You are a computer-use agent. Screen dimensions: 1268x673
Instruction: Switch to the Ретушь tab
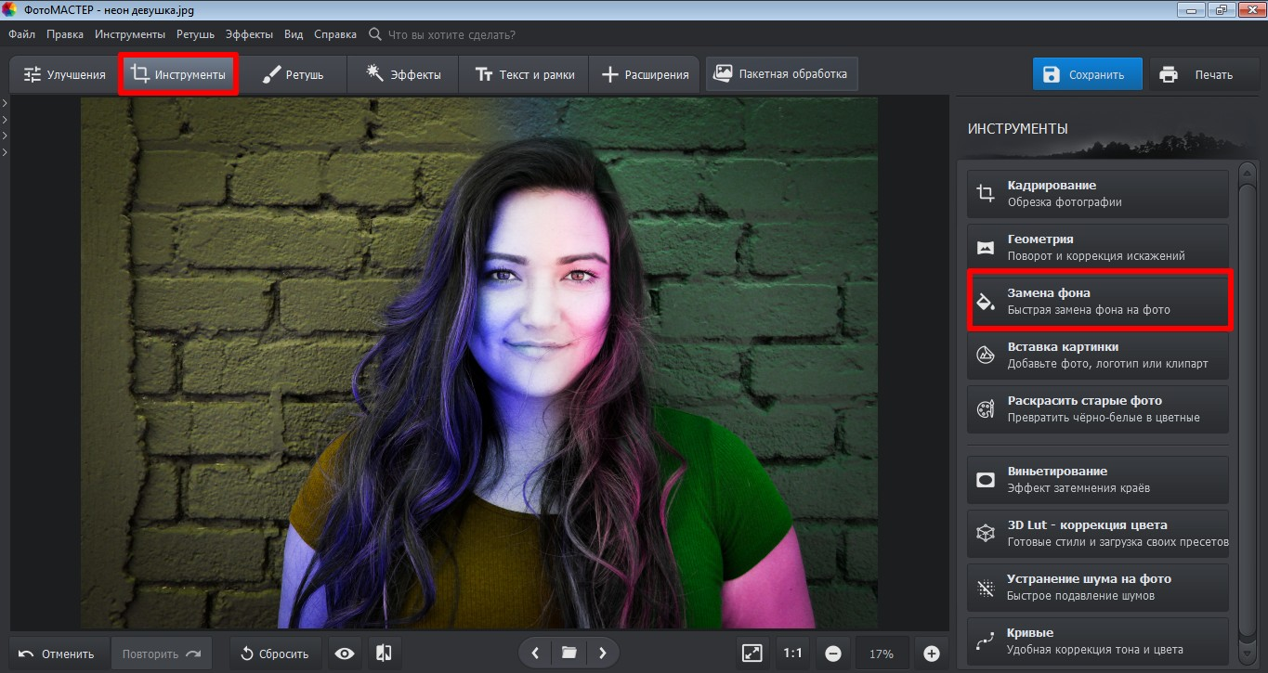(x=293, y=74)
